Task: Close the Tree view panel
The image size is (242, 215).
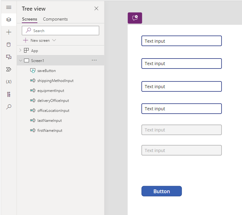Action: tap(96, 8)
